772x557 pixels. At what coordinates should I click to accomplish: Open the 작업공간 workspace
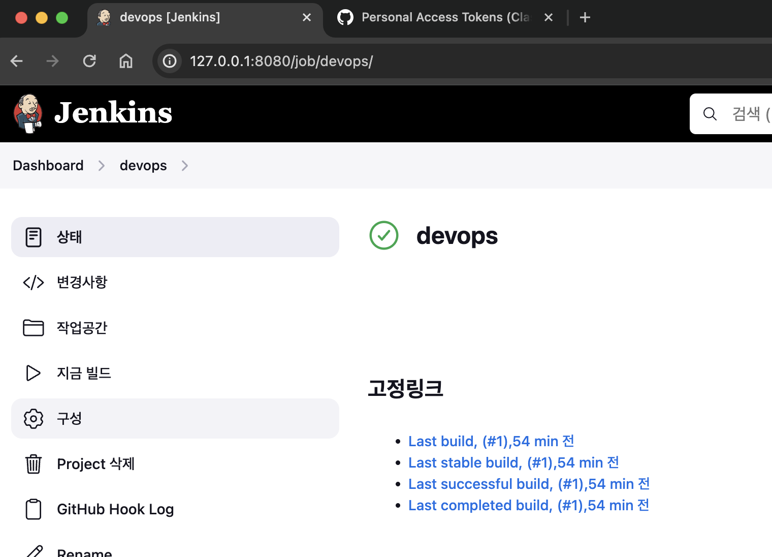pyautogui.click(x=175, y=328)
